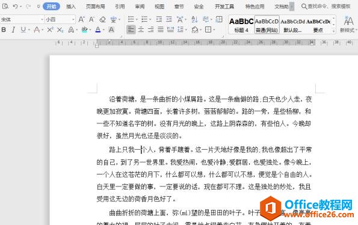Open the bullet list dropdown arrow
This screenshot has width=358, height=225.
click(137, 20)
